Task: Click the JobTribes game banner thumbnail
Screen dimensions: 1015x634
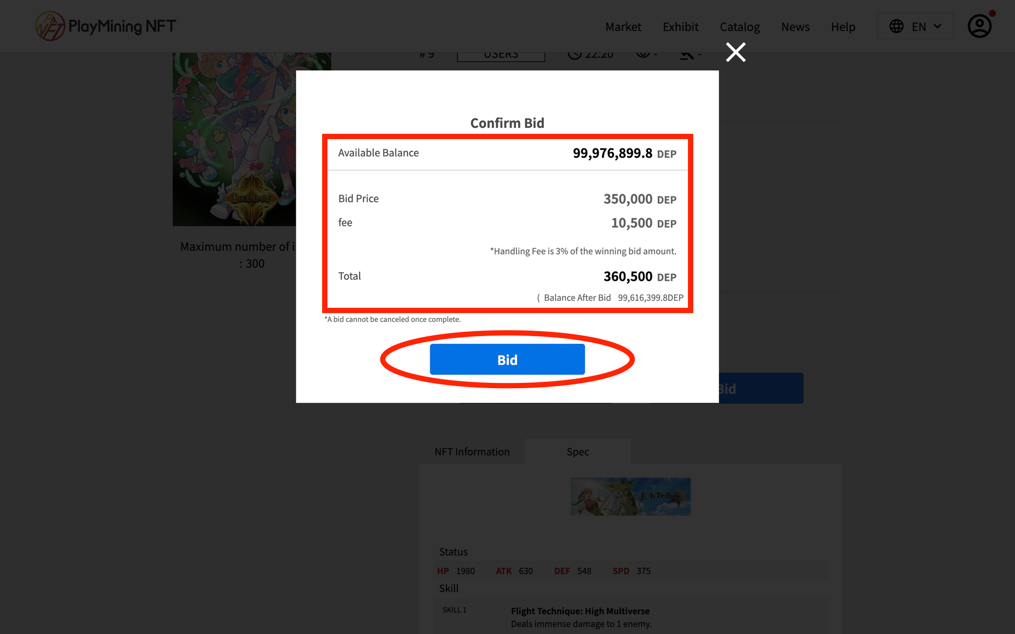Action: 630,496
